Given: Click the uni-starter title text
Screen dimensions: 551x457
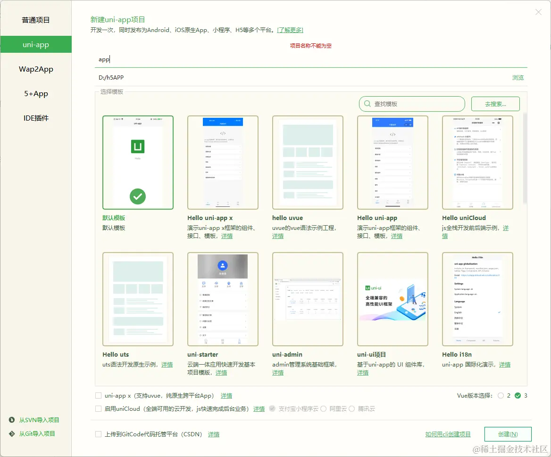Looking at the screenshot, I should 202,354.
